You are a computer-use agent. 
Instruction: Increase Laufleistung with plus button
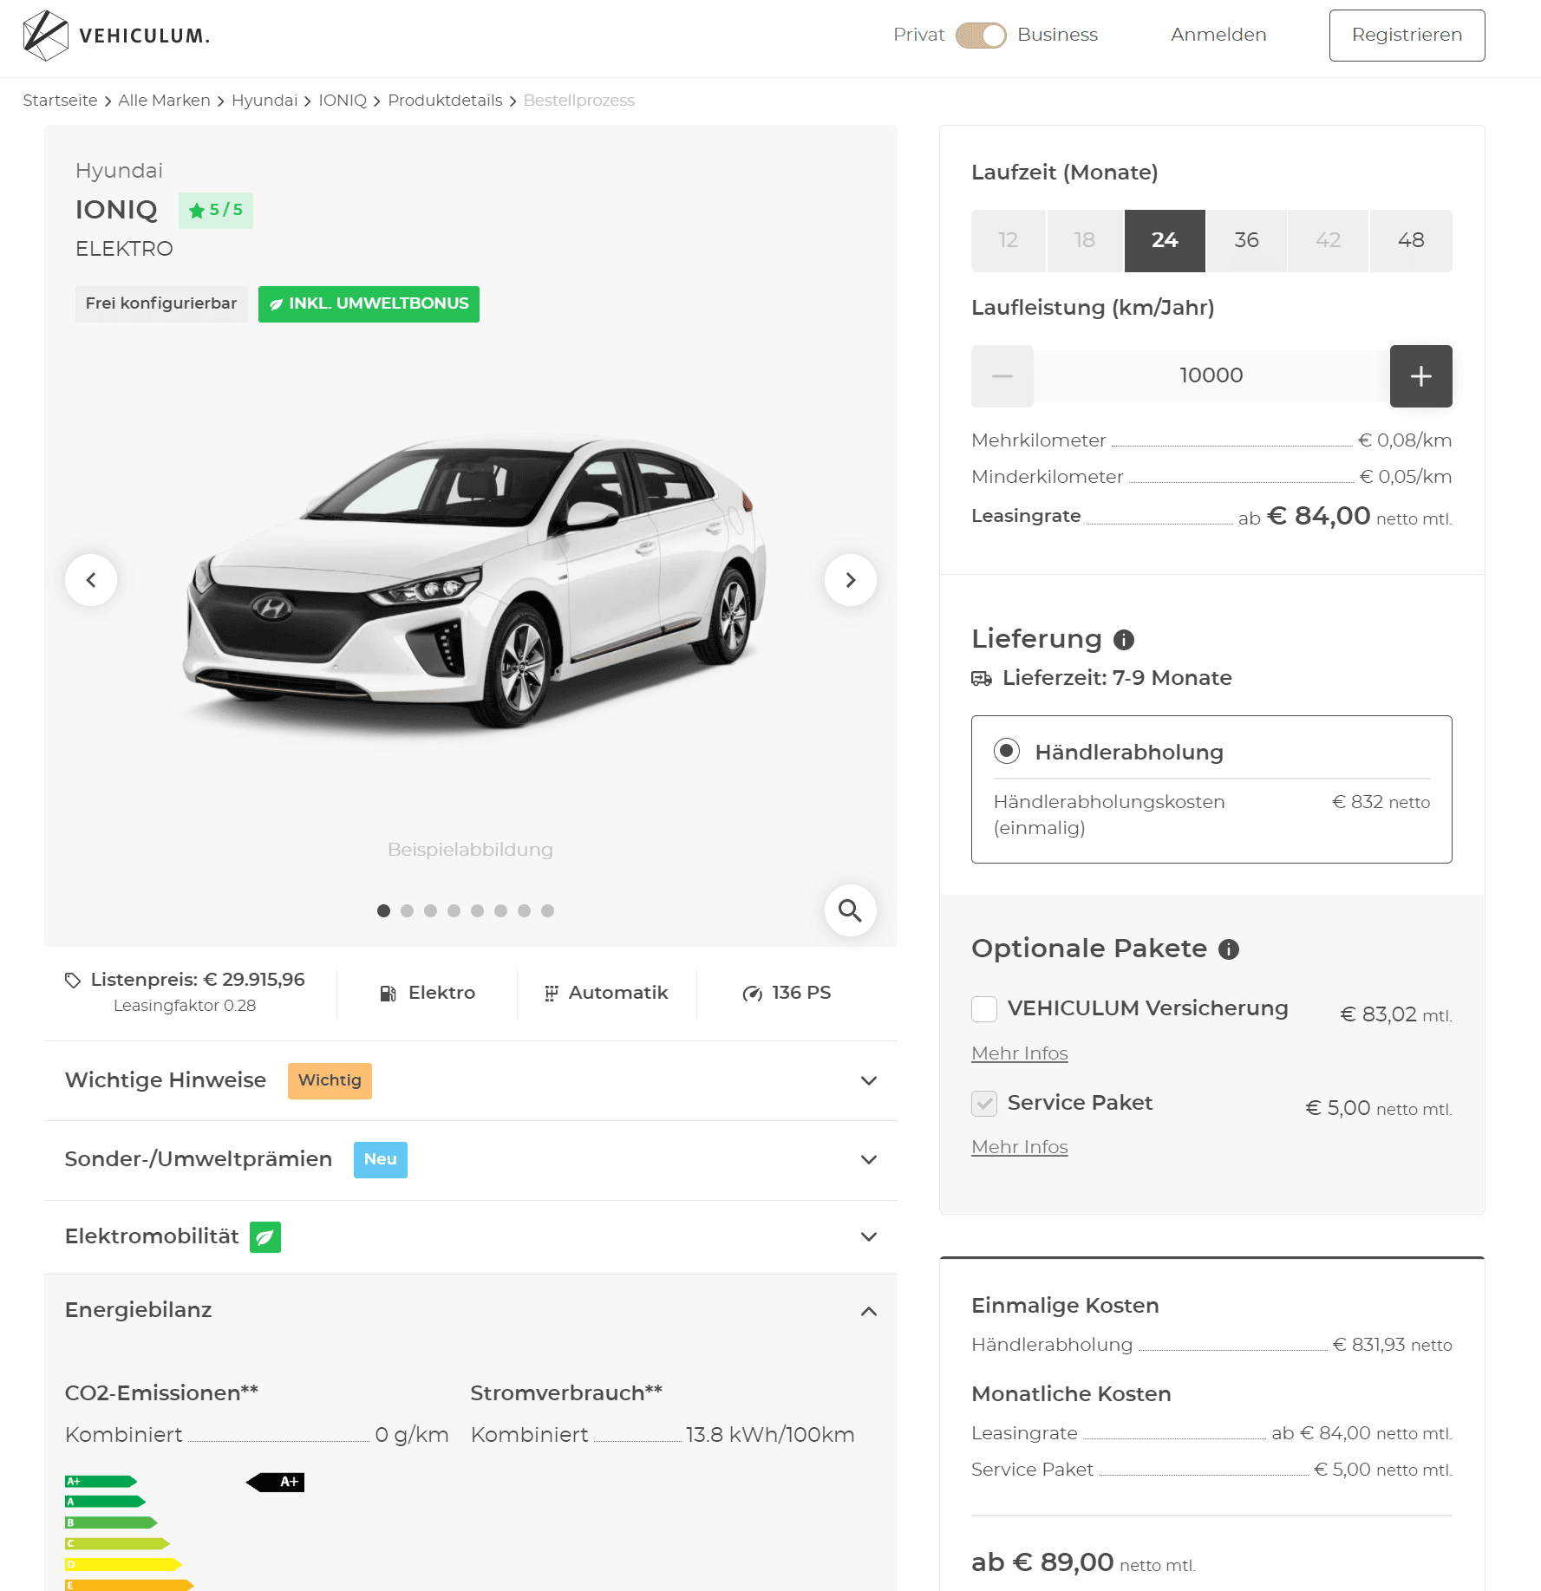[x=1421, y=376]
